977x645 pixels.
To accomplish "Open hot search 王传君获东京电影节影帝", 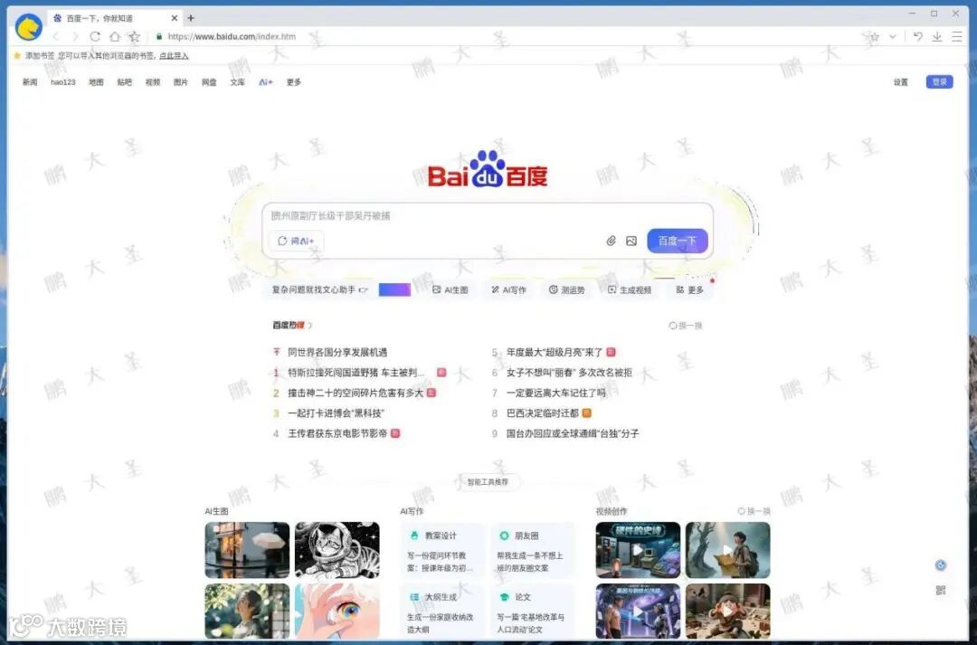I will coord(337,433).
